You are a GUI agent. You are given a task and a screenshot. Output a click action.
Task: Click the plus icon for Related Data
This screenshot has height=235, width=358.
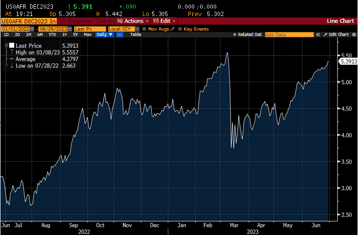[x=235, y=35]
